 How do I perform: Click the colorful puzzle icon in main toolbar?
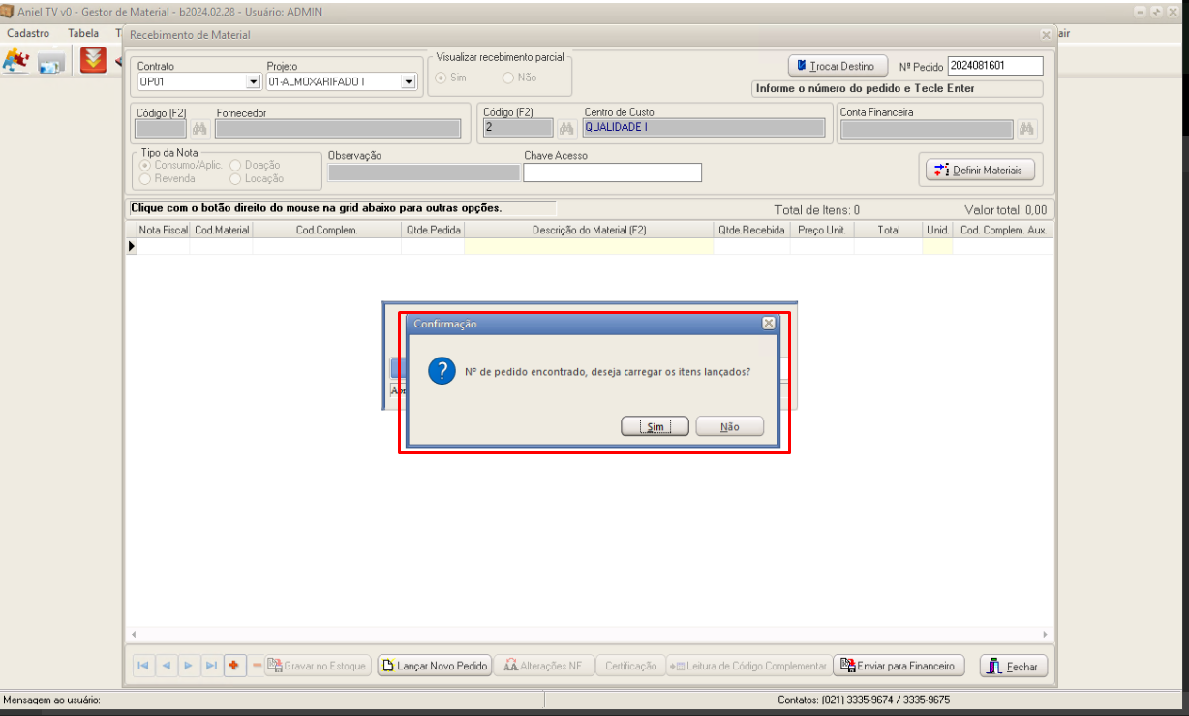(x=16, y=61)
